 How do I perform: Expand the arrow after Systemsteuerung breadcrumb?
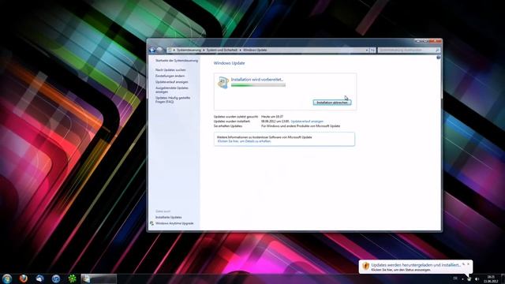click(204, 50)
